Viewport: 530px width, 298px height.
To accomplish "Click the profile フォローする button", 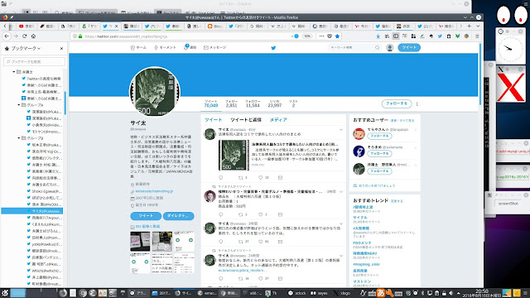I will [x=397, y=103].
